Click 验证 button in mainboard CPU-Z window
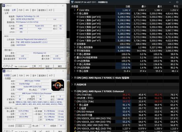182x132 pixels. click(48, 66)
